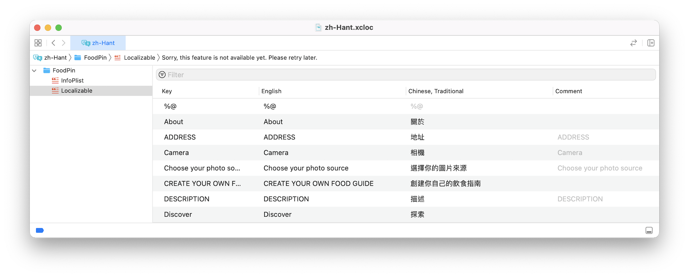Image resolution: width=689 pixels, height=277 pixels.
Task: Open the zh-Hant breadcrumb menu
Action: tap(55, 58)
